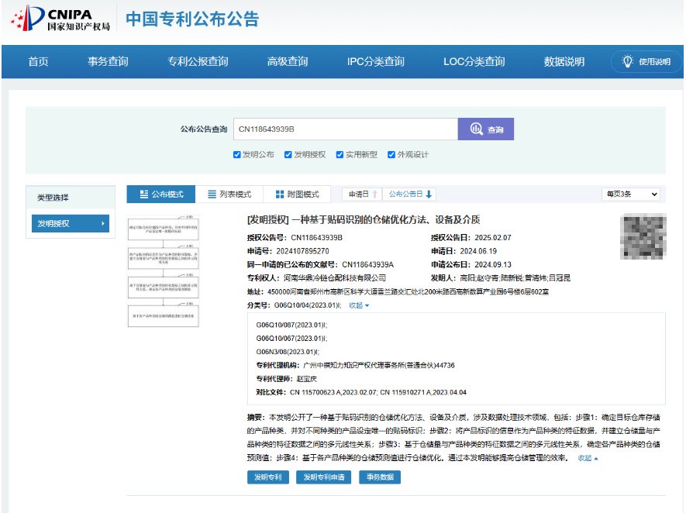Click classification G06N3/08(2023.01)I

pyautogui.click(x=288, y=352)
